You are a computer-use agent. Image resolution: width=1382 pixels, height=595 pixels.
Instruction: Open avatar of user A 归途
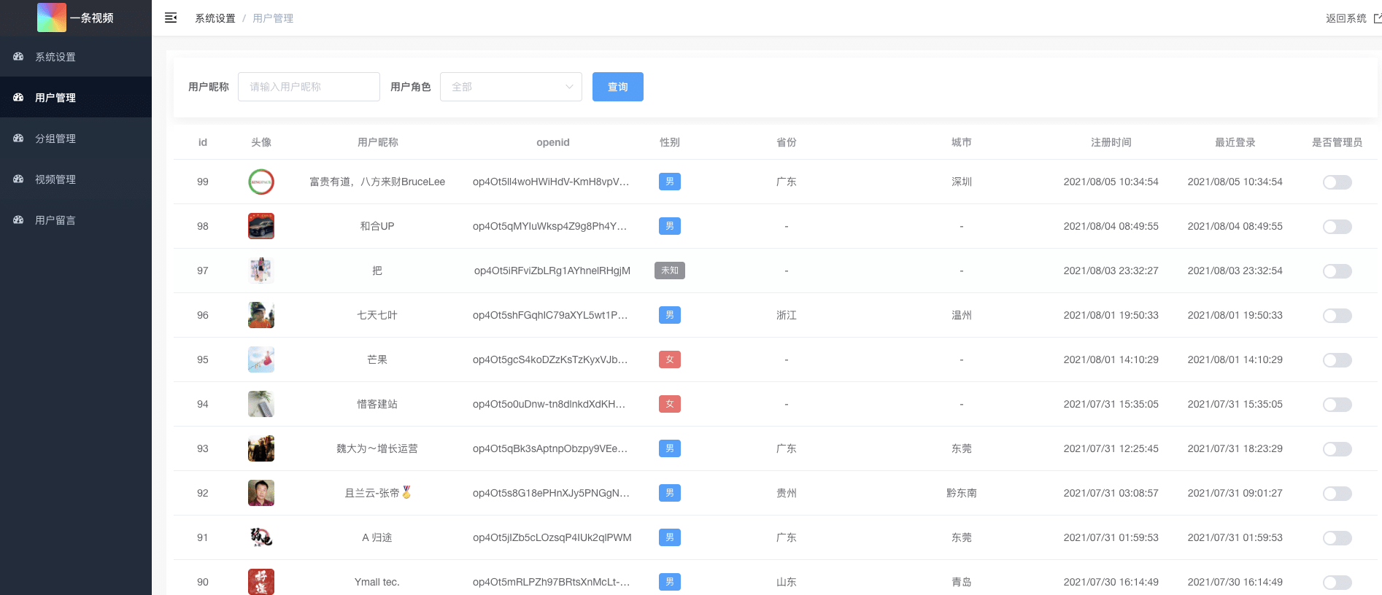[x=261, y=537]
